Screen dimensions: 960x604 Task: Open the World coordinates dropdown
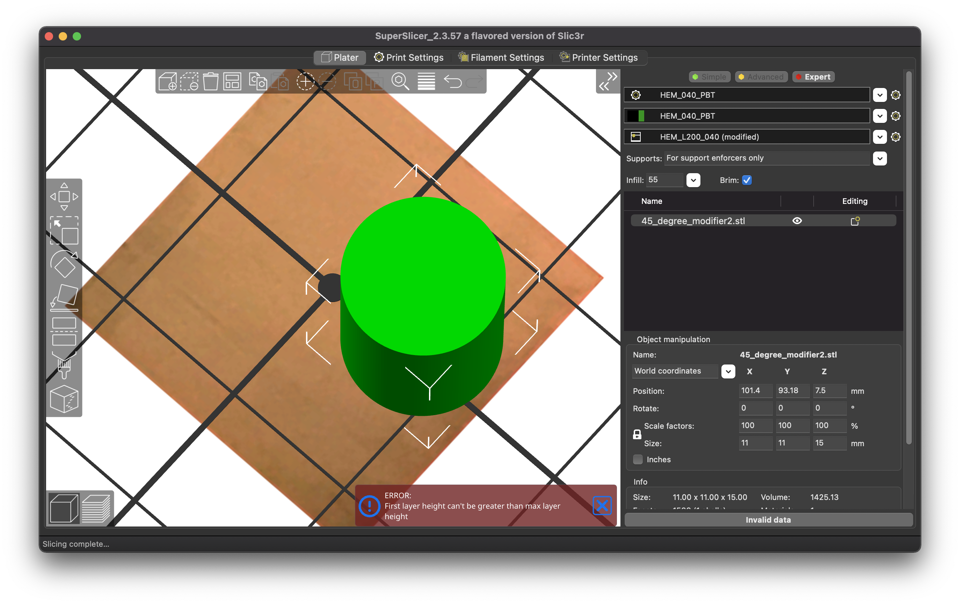(x=728, y=371)
